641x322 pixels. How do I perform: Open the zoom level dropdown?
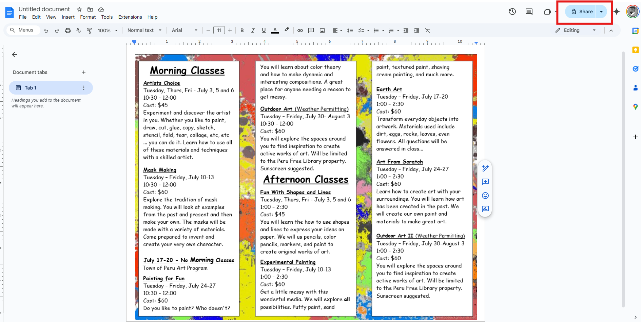point(107,30)
